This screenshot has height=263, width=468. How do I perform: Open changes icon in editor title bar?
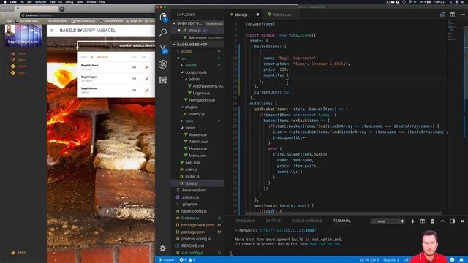442,15
